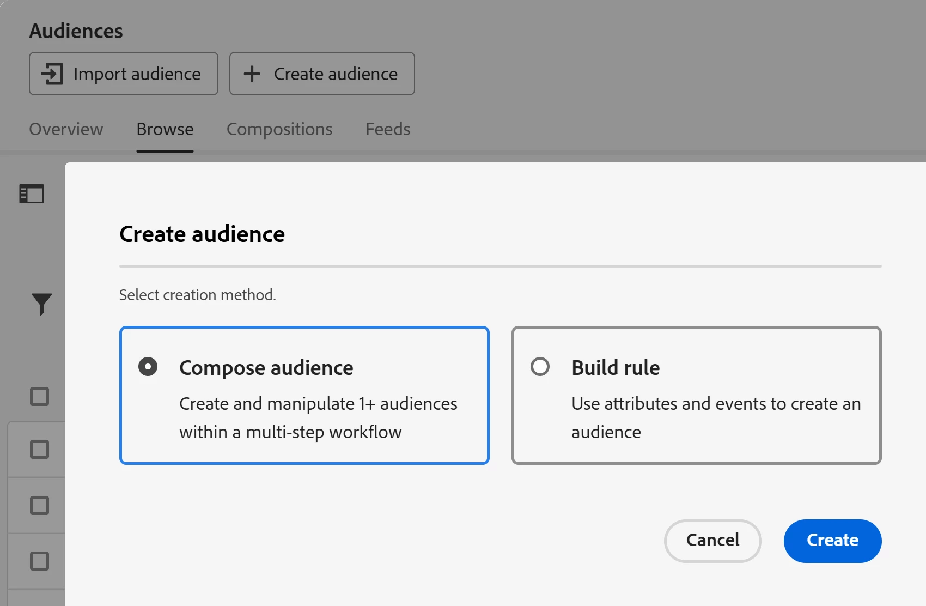Open the Feeds tab

388,129
